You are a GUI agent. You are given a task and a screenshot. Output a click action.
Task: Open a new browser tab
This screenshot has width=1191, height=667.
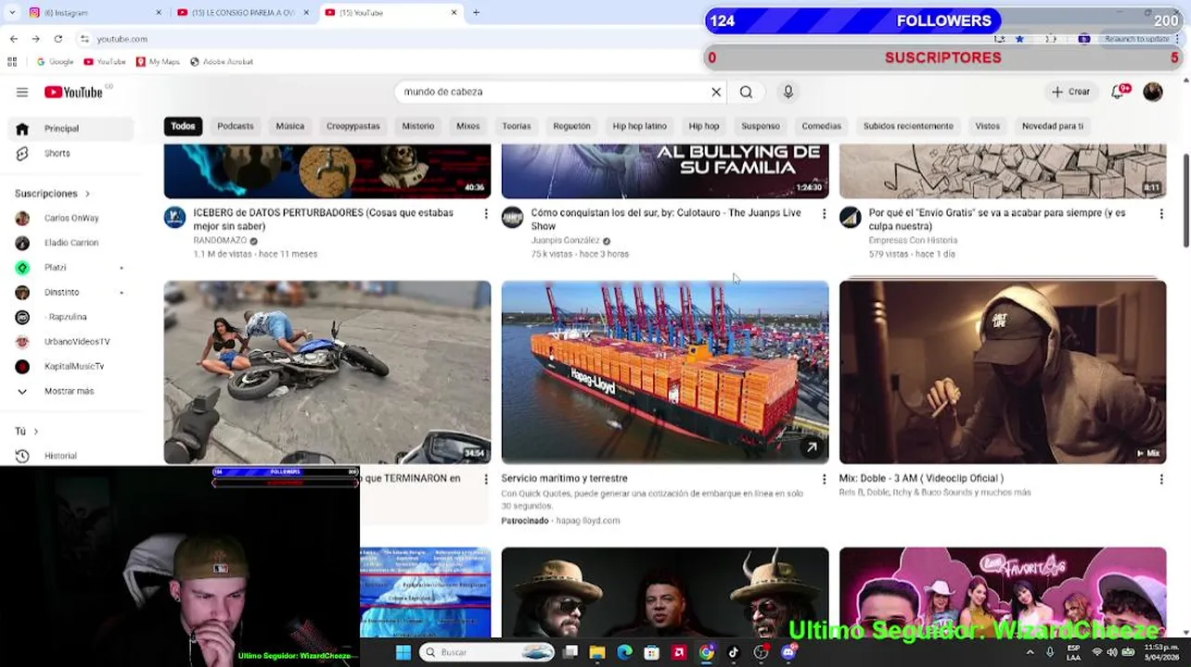click(x=476, y=12)
